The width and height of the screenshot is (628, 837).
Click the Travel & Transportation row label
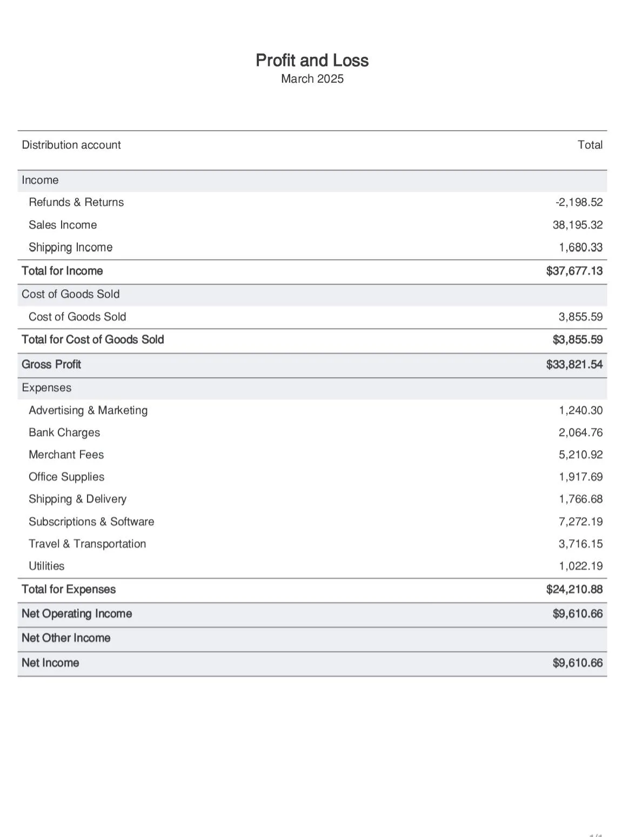point(87,544)
